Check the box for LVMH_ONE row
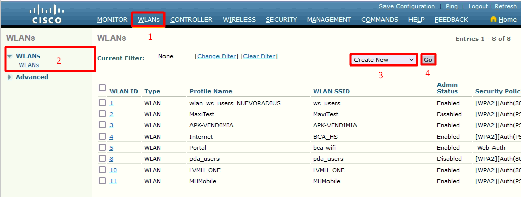 tap(102, 170)
